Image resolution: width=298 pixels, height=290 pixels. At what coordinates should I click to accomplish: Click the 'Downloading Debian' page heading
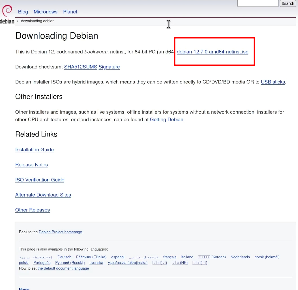click(57, 36)
